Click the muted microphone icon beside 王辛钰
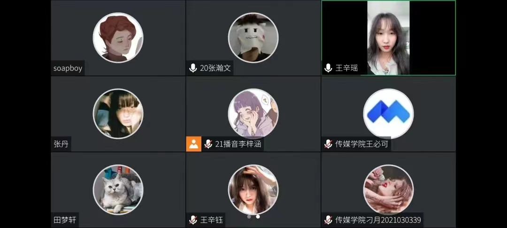 193,220
